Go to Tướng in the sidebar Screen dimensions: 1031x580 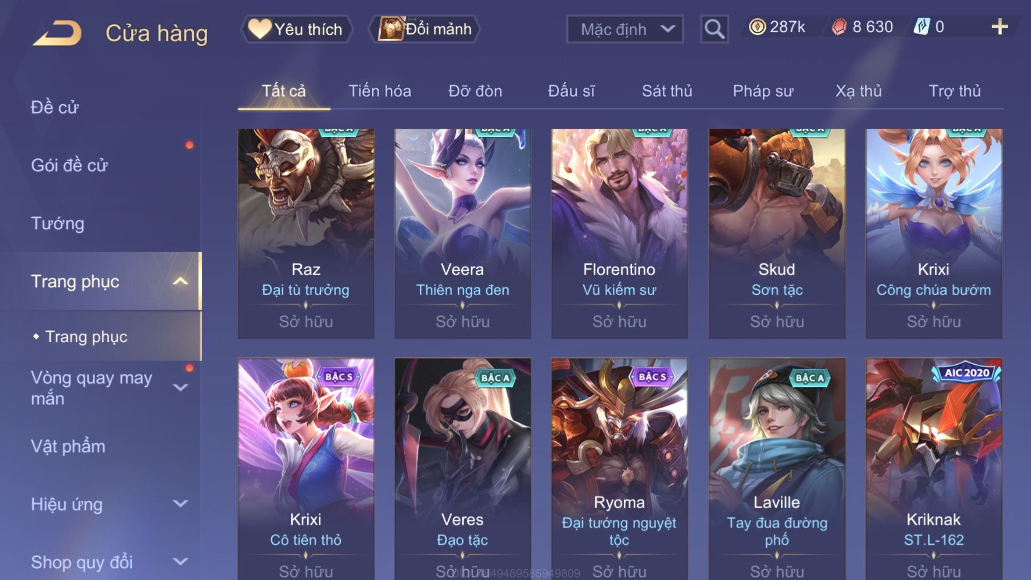pos(57,223)
